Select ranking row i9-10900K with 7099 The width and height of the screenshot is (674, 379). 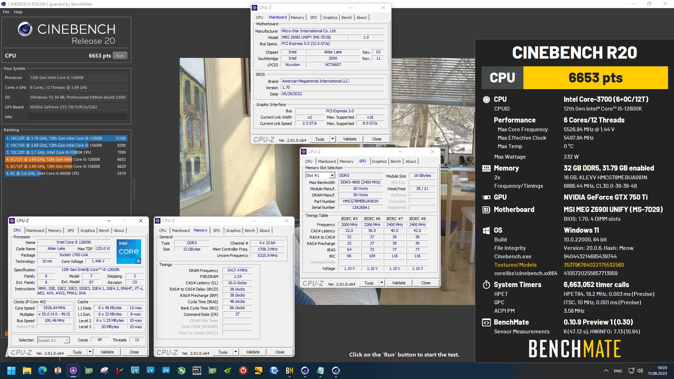(66, 152)
